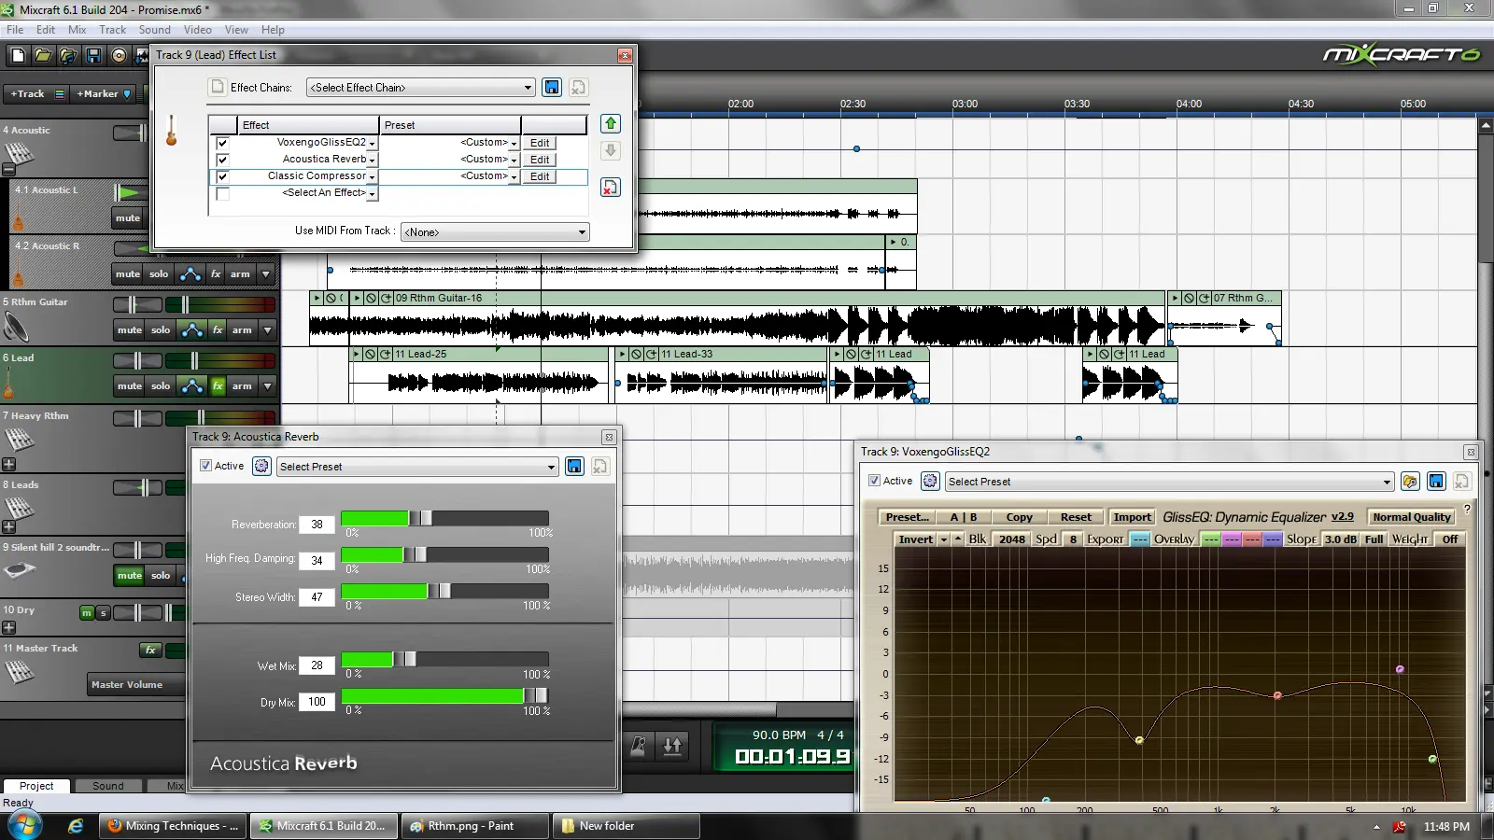Click Normal Quality button in GlissEQ
This screenshot has width=1494, height=840.
(1411, 517)
